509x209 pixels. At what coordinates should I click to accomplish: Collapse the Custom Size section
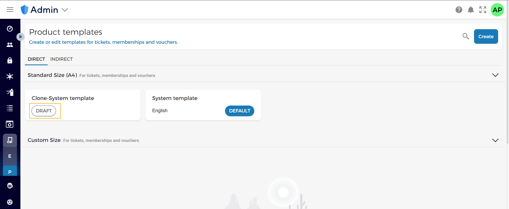point(495,140)
